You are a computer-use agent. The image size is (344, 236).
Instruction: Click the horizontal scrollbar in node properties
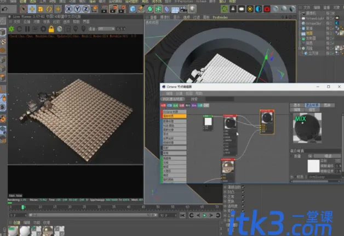[309, 181]
